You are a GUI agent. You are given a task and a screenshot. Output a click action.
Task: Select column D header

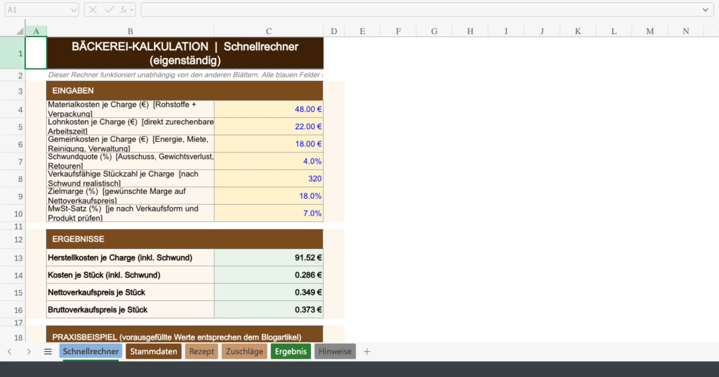[x=334, y=31]
